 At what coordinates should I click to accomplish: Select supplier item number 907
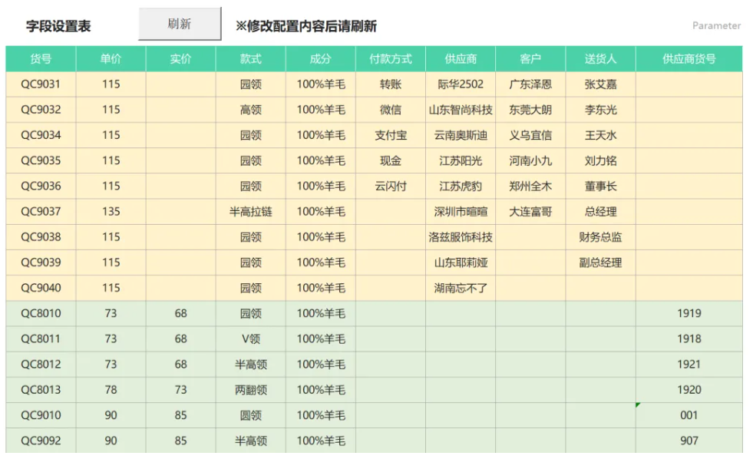pyautogui.click(x=689, y=441)
